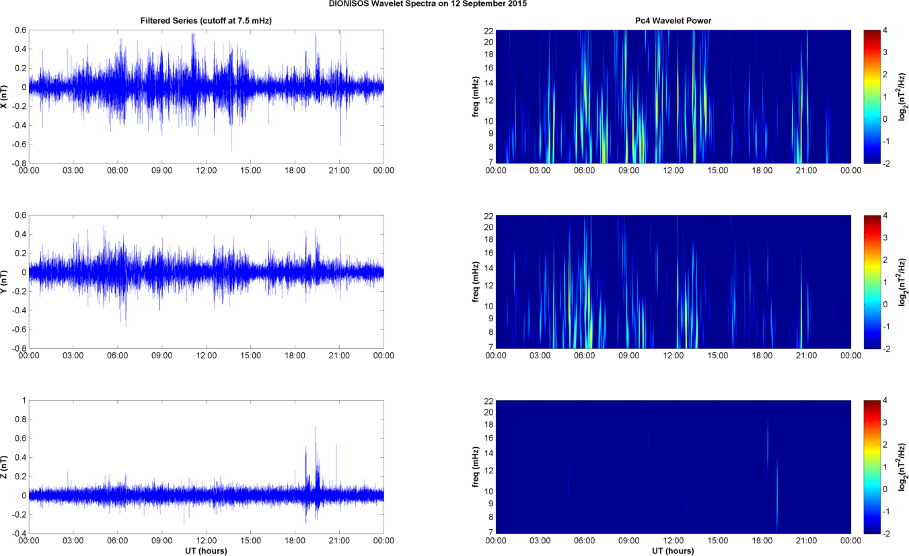Click the '14' frequency tick of the Y spectrogram

click(x=489, y=268)
